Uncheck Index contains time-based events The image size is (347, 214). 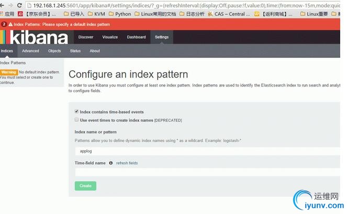[x=76, y=111]
